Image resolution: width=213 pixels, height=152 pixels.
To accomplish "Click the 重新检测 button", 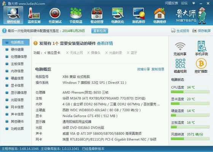I will (100, 31).
